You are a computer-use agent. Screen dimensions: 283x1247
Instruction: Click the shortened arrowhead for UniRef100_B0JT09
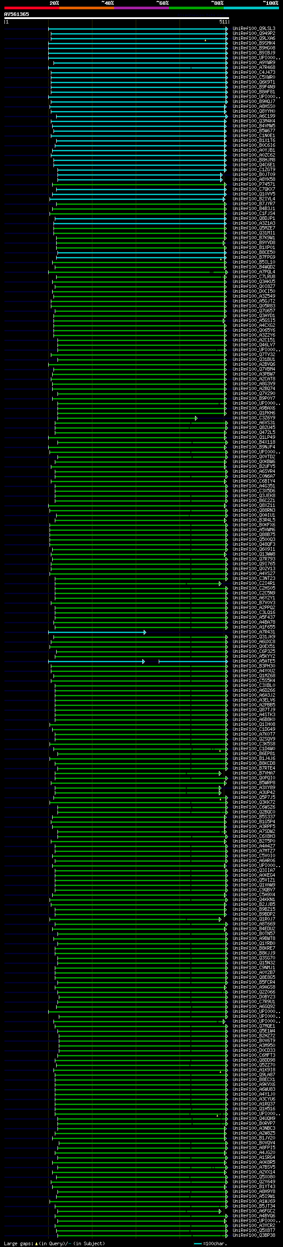[222, 175]
